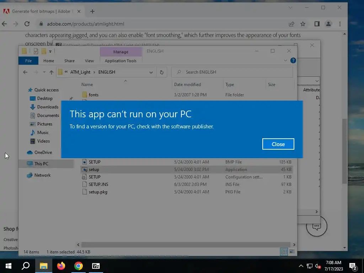Image resolution: width=364 pixels, height=273 pixels.
Task: Share this page icon in Chrome
Action: click(291, 24)
